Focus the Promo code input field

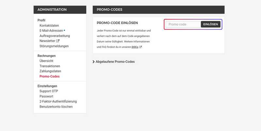point(183,24)
